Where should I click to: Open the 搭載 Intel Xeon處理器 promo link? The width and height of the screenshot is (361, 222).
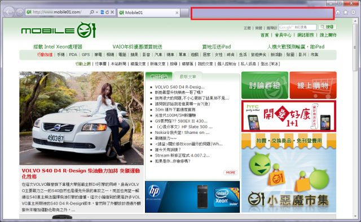58,47
